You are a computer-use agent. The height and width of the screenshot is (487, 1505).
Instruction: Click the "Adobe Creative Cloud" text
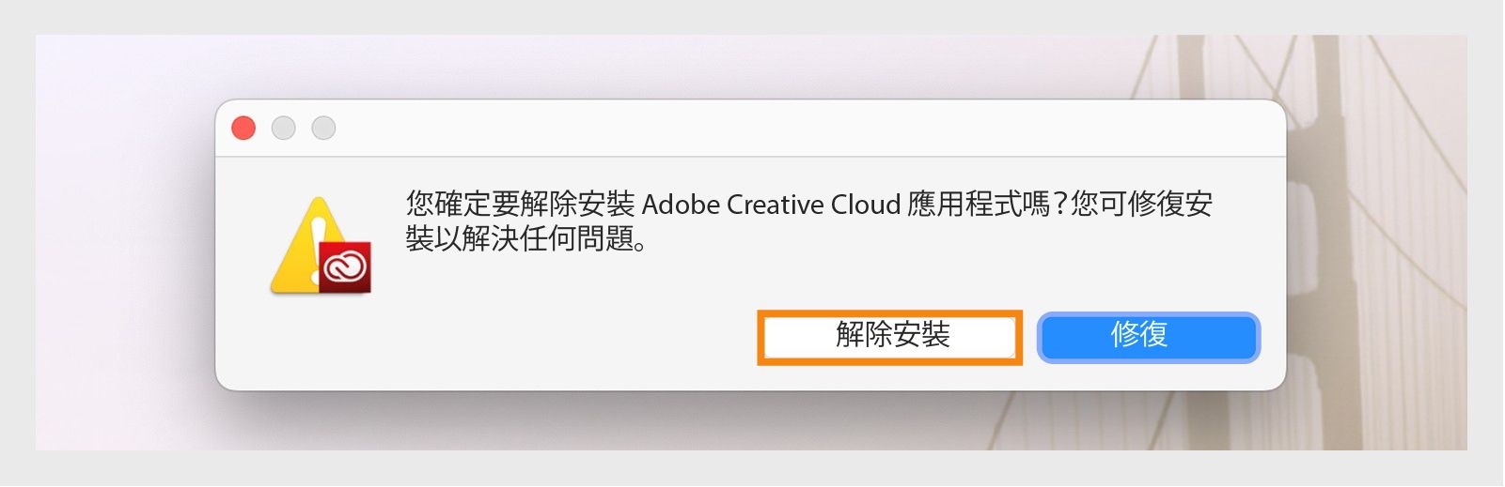771,205
